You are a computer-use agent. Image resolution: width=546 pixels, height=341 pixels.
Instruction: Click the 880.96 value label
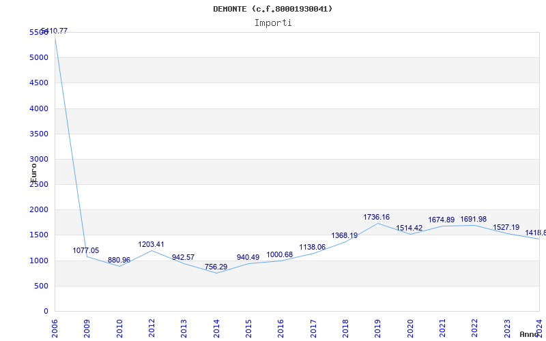point(119,260)
